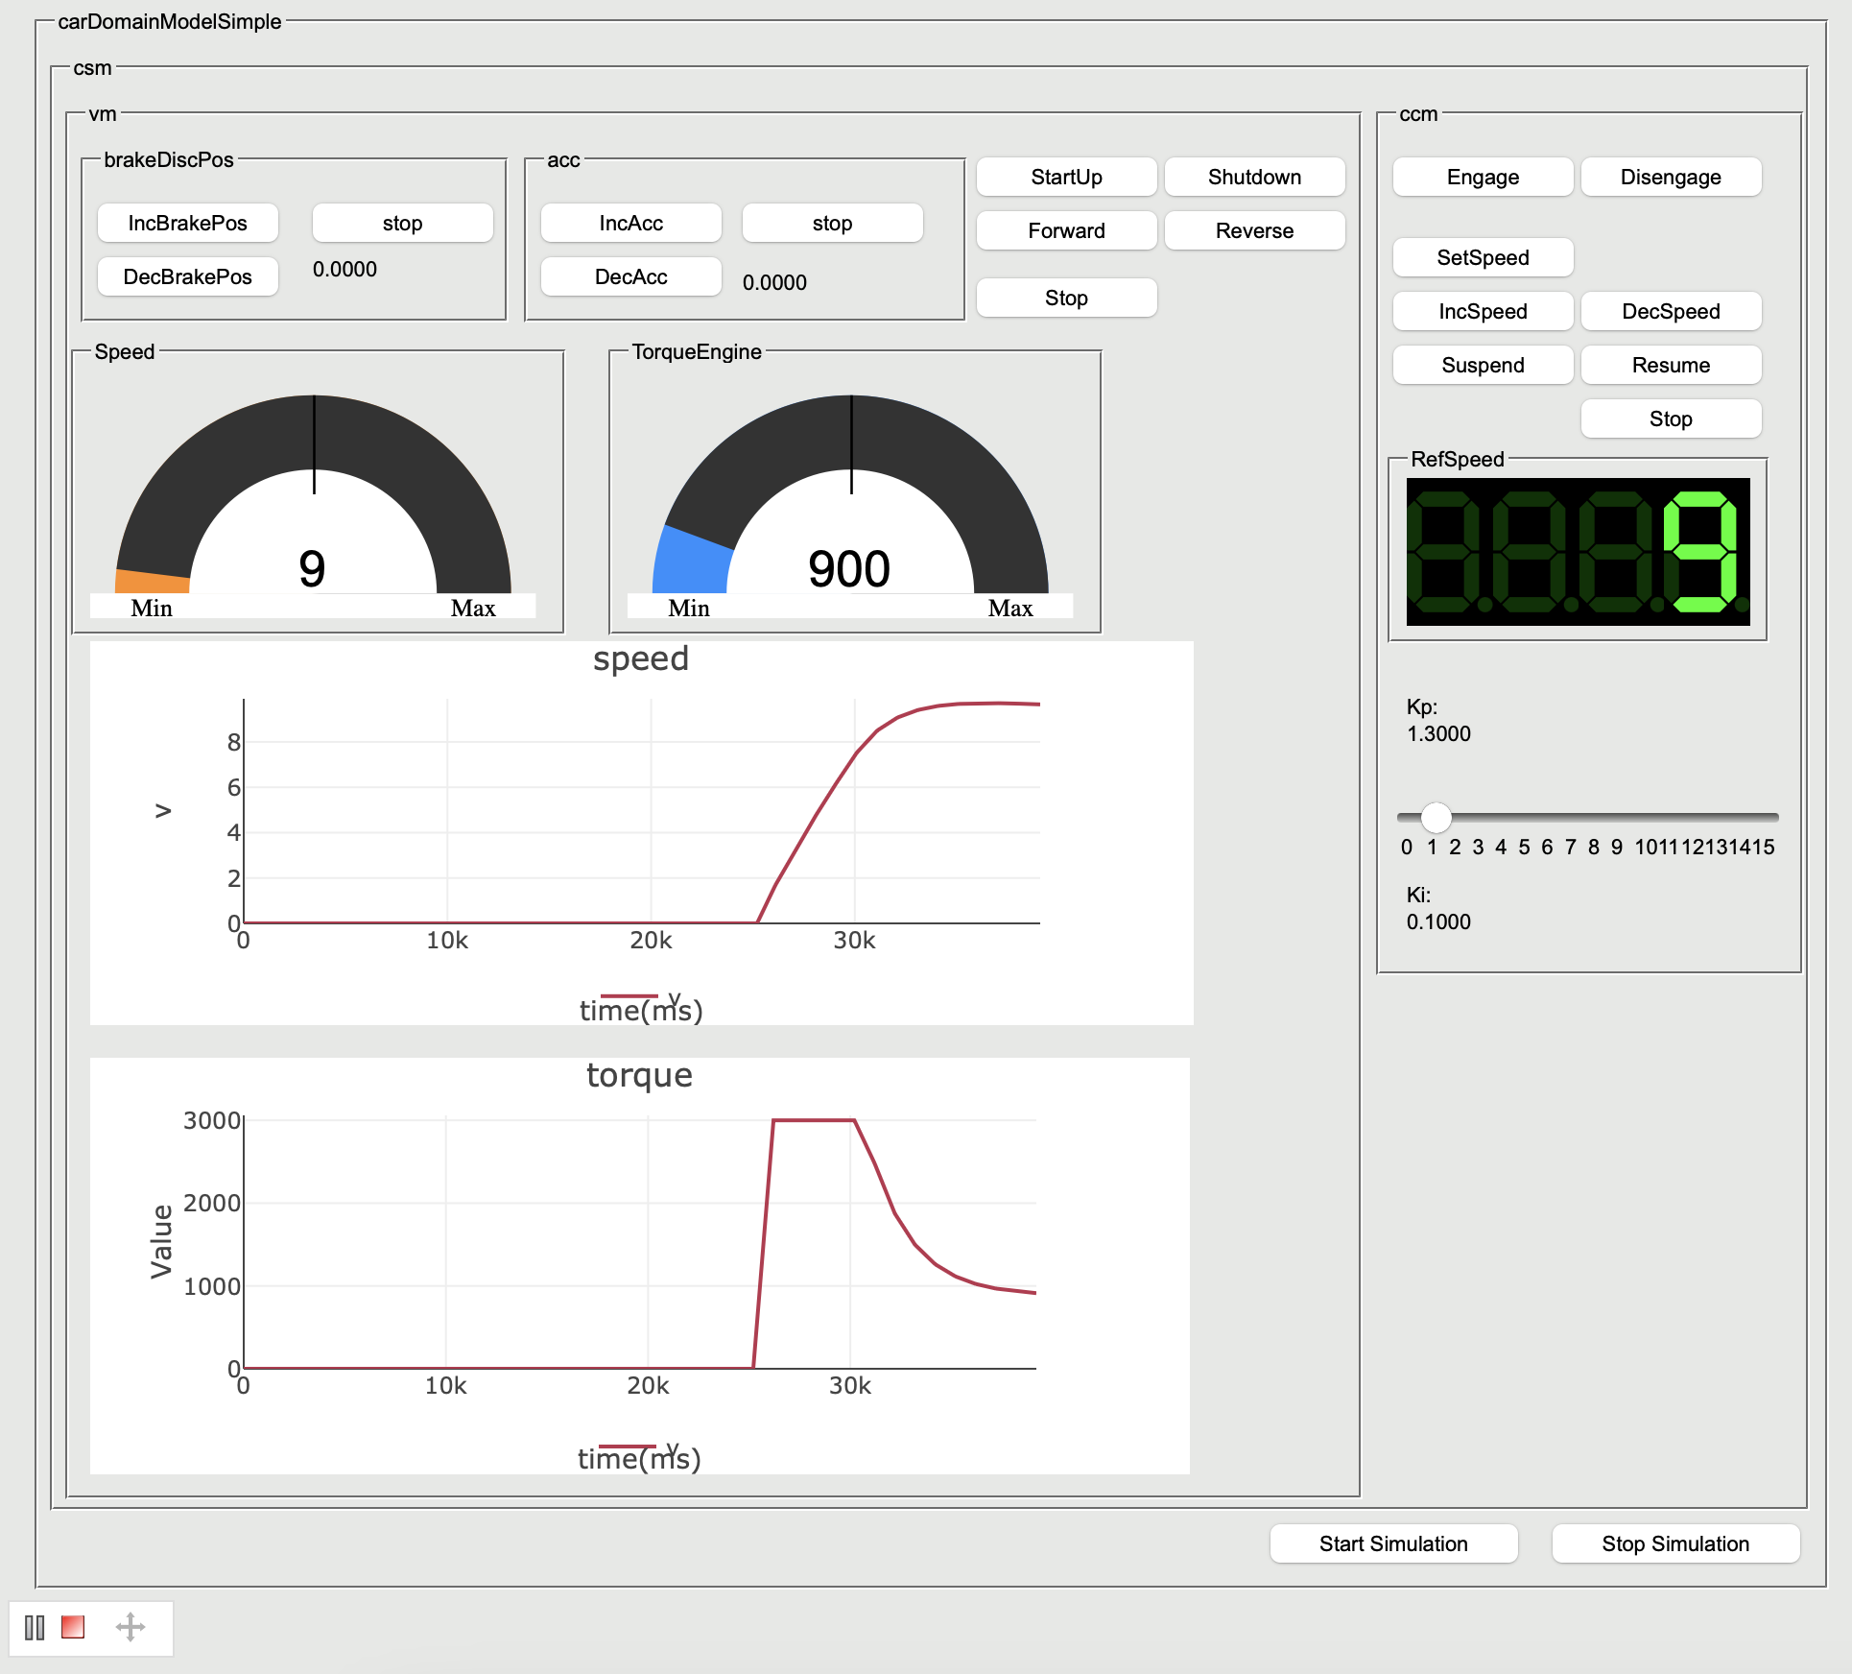Click the move crosshair arrows icon
Screen dimensions: 1852x1674
[x=131, y=1627]
